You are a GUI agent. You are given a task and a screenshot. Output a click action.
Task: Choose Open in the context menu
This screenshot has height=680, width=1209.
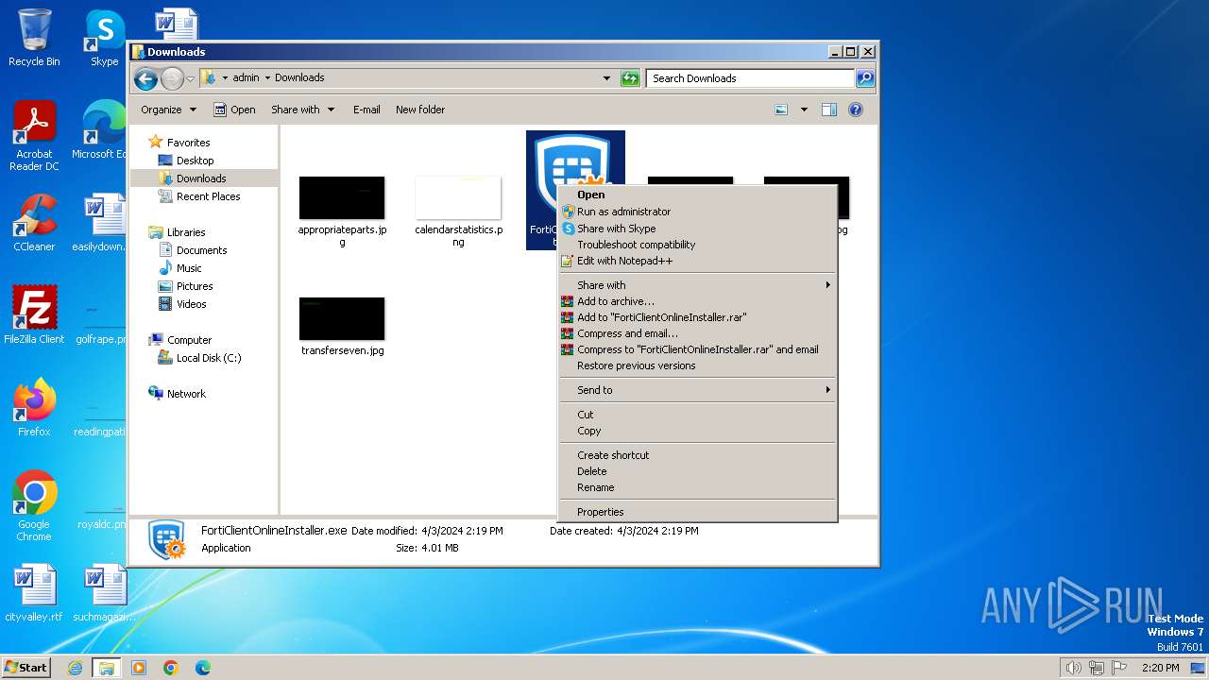(697, 195)
